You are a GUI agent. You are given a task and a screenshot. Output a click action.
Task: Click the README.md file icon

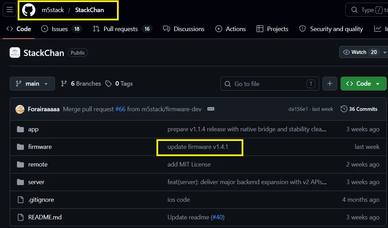(x=20, y=217)
